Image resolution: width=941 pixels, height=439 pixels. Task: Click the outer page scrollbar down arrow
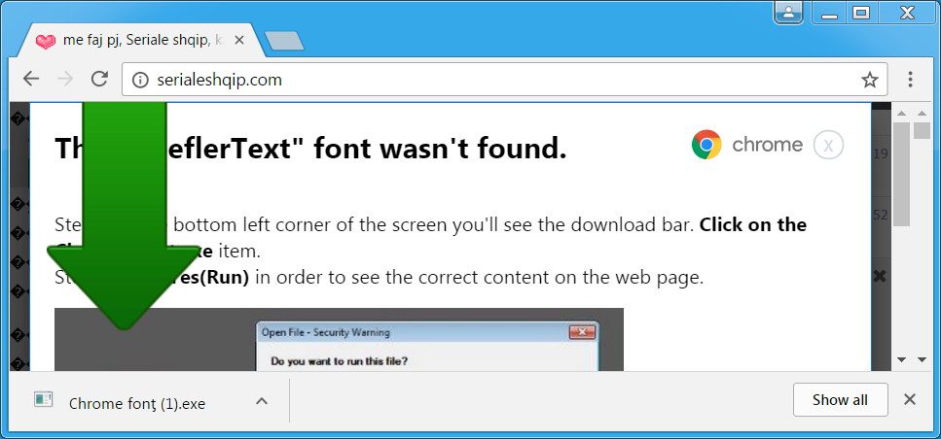922,359
